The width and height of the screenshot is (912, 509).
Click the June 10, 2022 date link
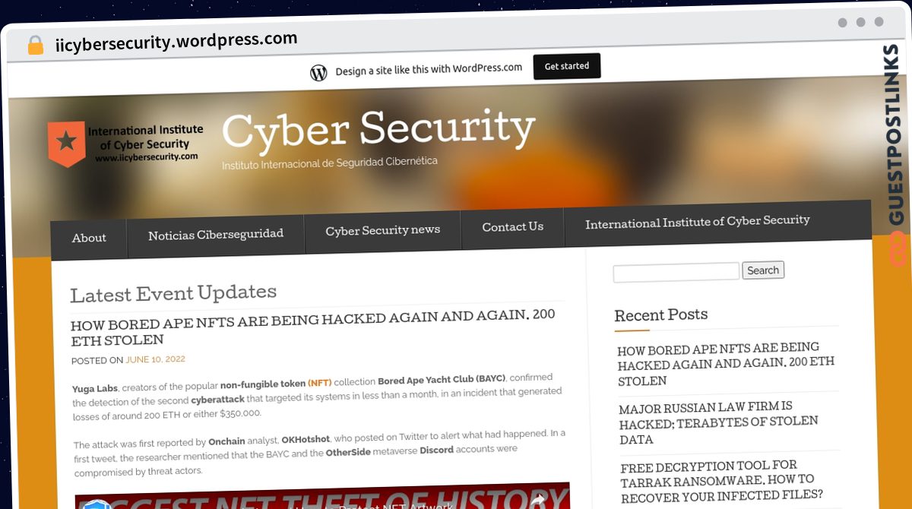click(155, 359)
